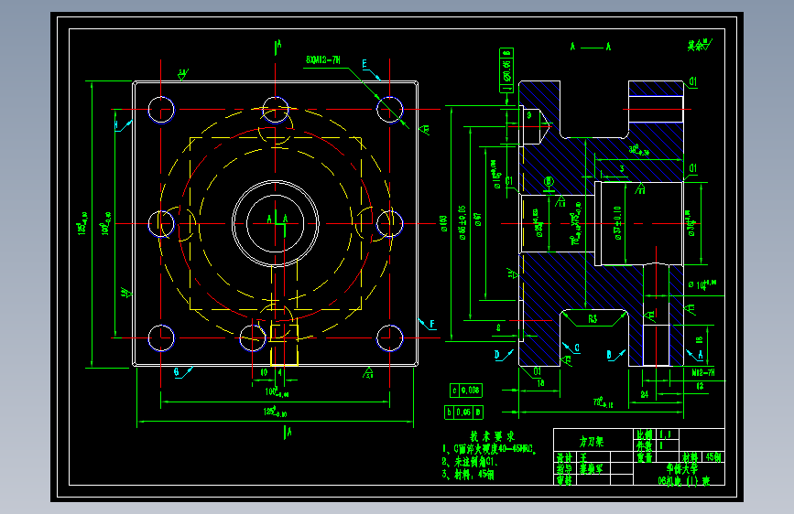Viewport: 794px width, 514px height.
Task: Click the R3 radius dimension
Action: tap(593, 318)
